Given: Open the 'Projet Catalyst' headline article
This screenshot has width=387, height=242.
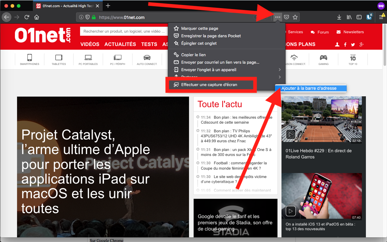Looking at the screenshot, I should coord(86,171).
